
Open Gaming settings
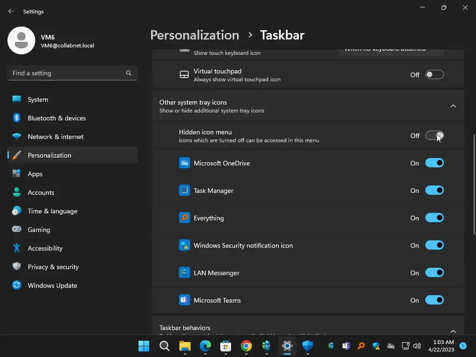73,230
